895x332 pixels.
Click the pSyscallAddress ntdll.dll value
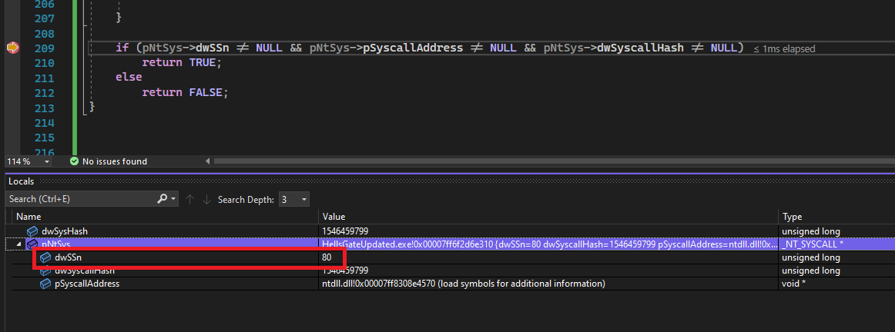tap(464, 284)
